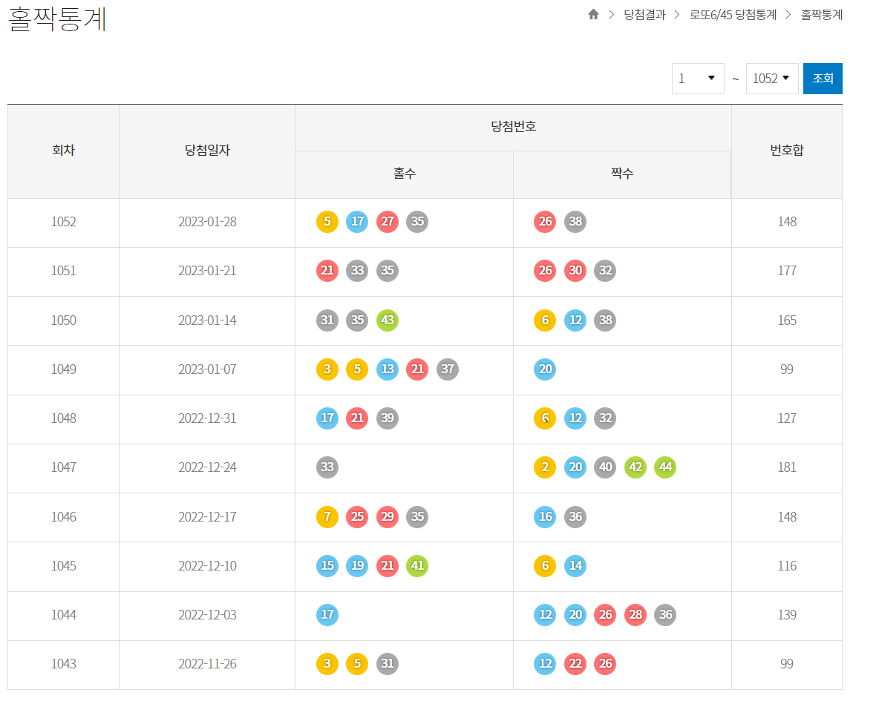Click the gray ball 38 in round 1052
The height and width of the screenshot is (707, 879).
click(575, 221)
